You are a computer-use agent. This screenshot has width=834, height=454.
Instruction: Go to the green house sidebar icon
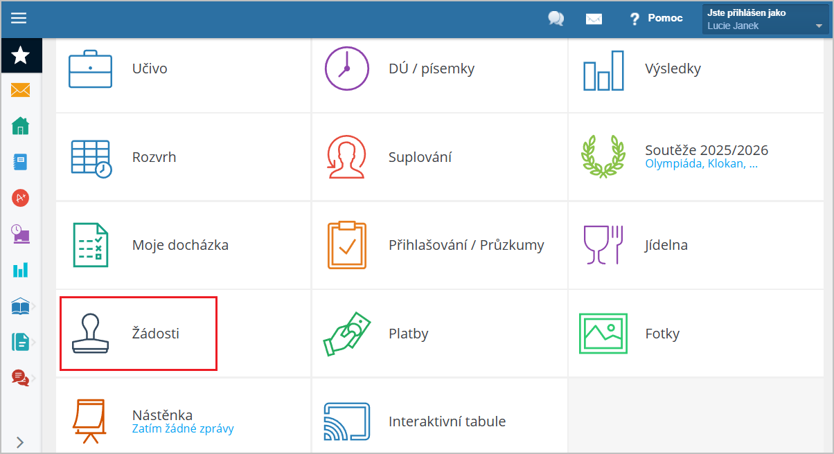(21, 126)
